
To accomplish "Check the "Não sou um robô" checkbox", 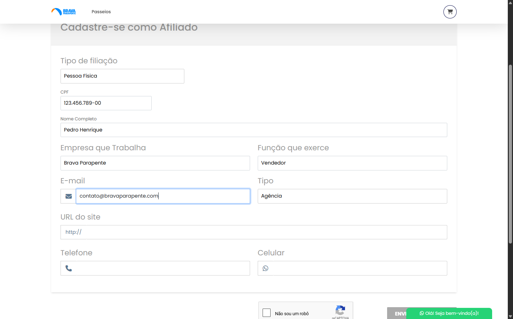I will 267,313.
